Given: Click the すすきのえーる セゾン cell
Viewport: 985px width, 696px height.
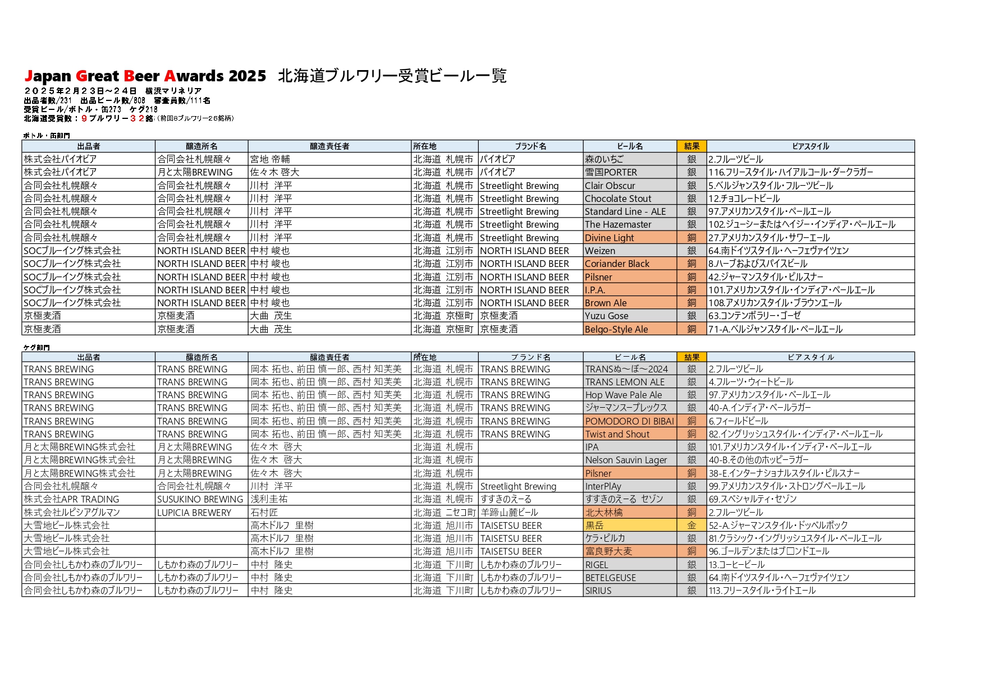Looking at the screenshot, I should (x=630, y=499).
